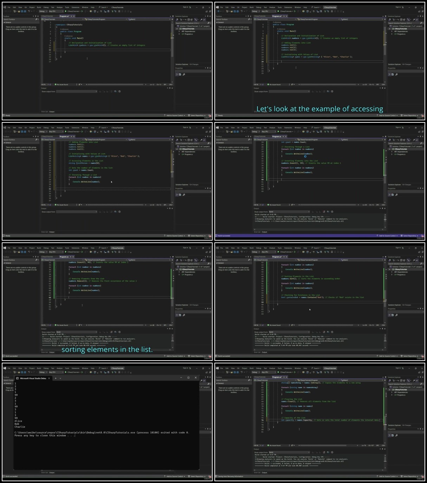Open 'Show output from' dropdown, top-left frame
The height and width of the screenshot is (483, 427).
77,91
